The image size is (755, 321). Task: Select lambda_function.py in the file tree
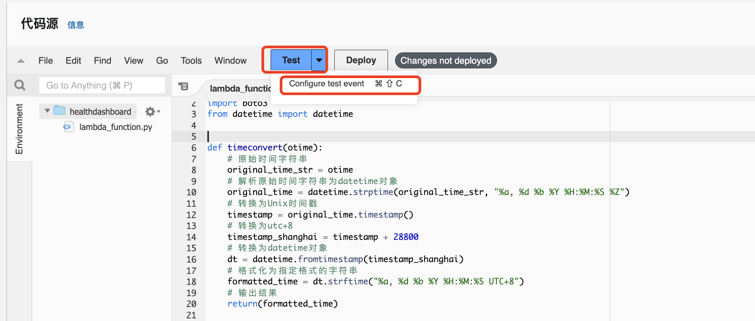click(116, 127)
